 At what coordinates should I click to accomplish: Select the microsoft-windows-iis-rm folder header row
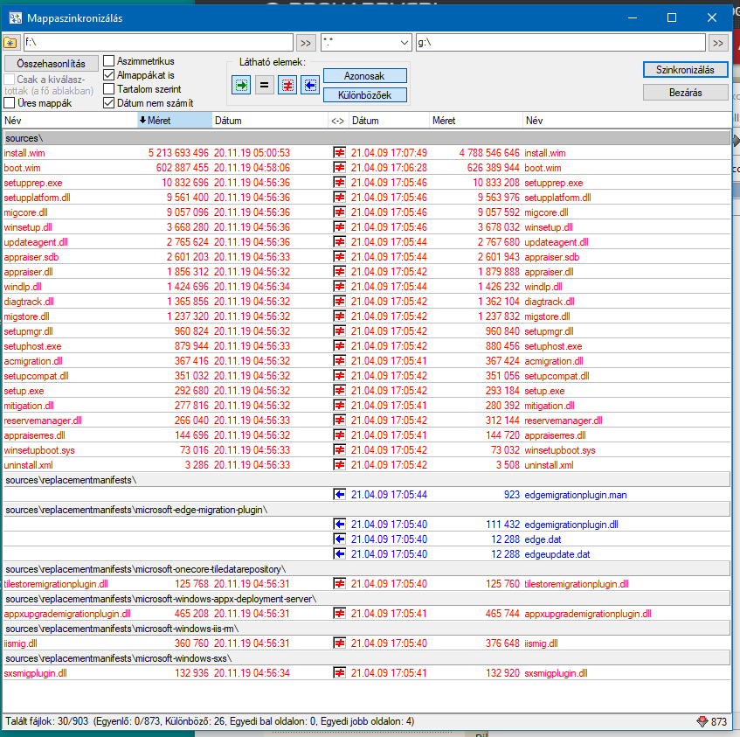(367, 629)
